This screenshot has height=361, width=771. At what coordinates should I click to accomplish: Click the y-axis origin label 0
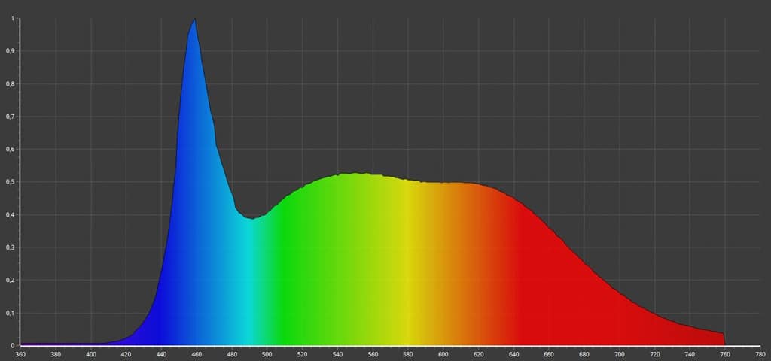13,345
